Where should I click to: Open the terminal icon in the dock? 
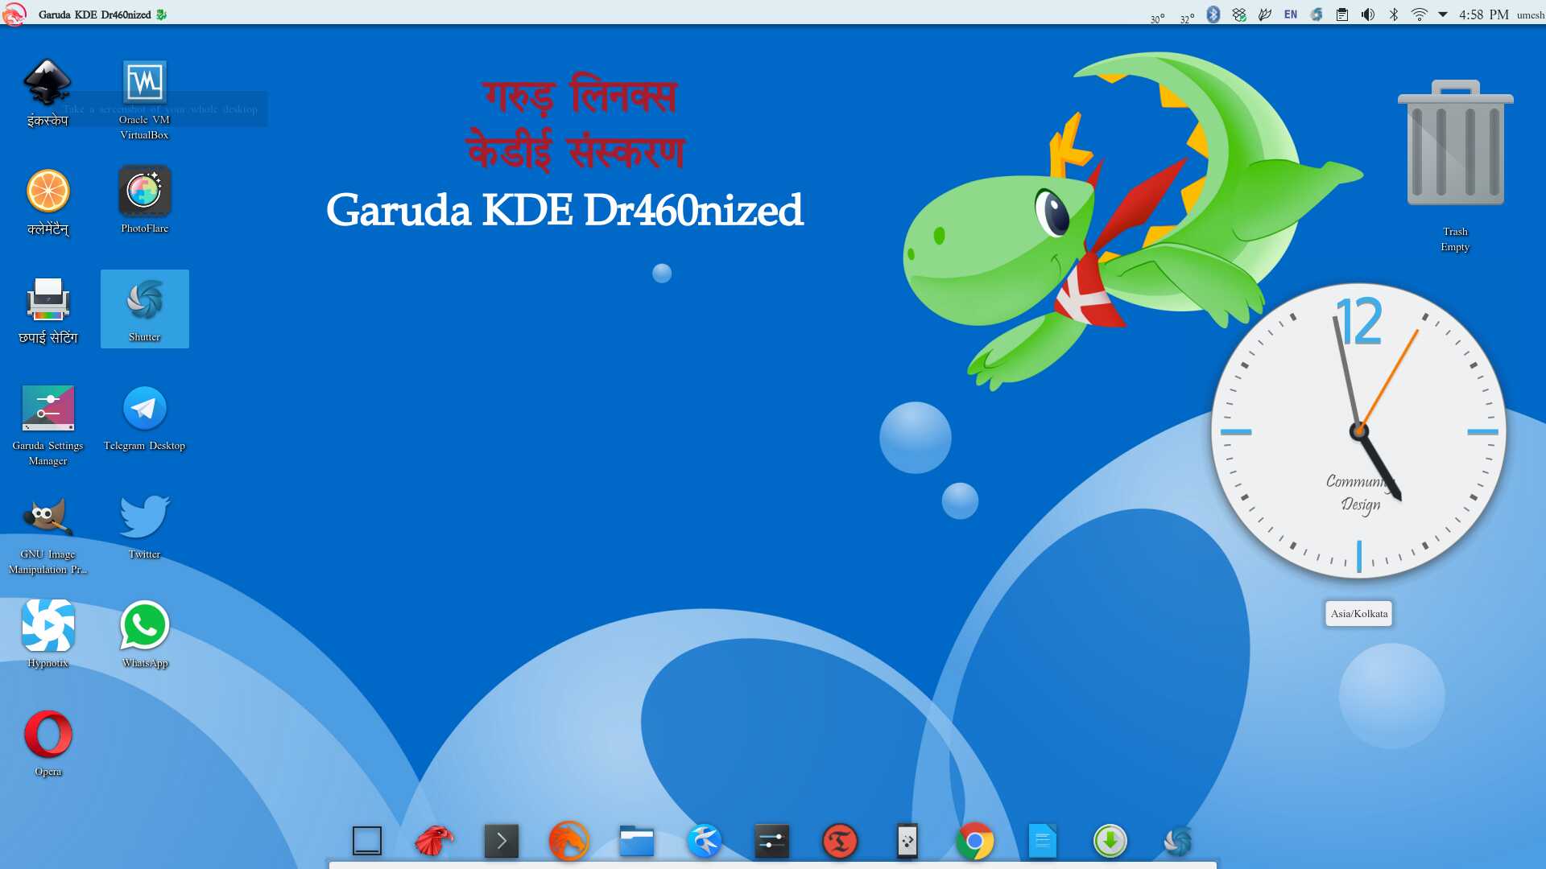pyautogui.click(x=502, y=842)
